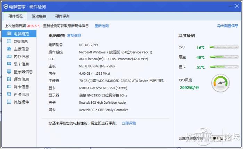Click the 4.00 GB memory value
This screenshot has width=243, height=149.
[x=94, y=74]
